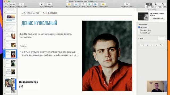Switch to the Документ inspector tab

[162, 4]
